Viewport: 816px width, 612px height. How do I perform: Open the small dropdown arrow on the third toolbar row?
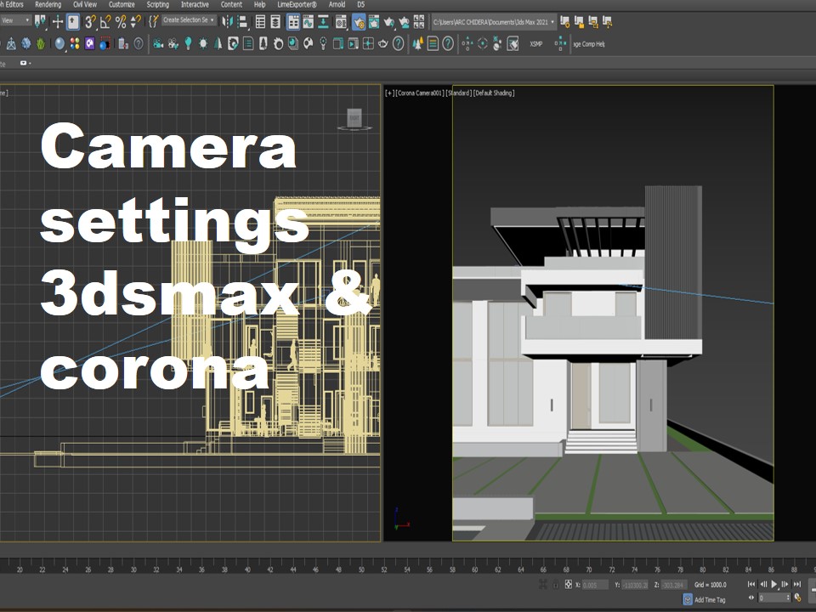point(25,63)
